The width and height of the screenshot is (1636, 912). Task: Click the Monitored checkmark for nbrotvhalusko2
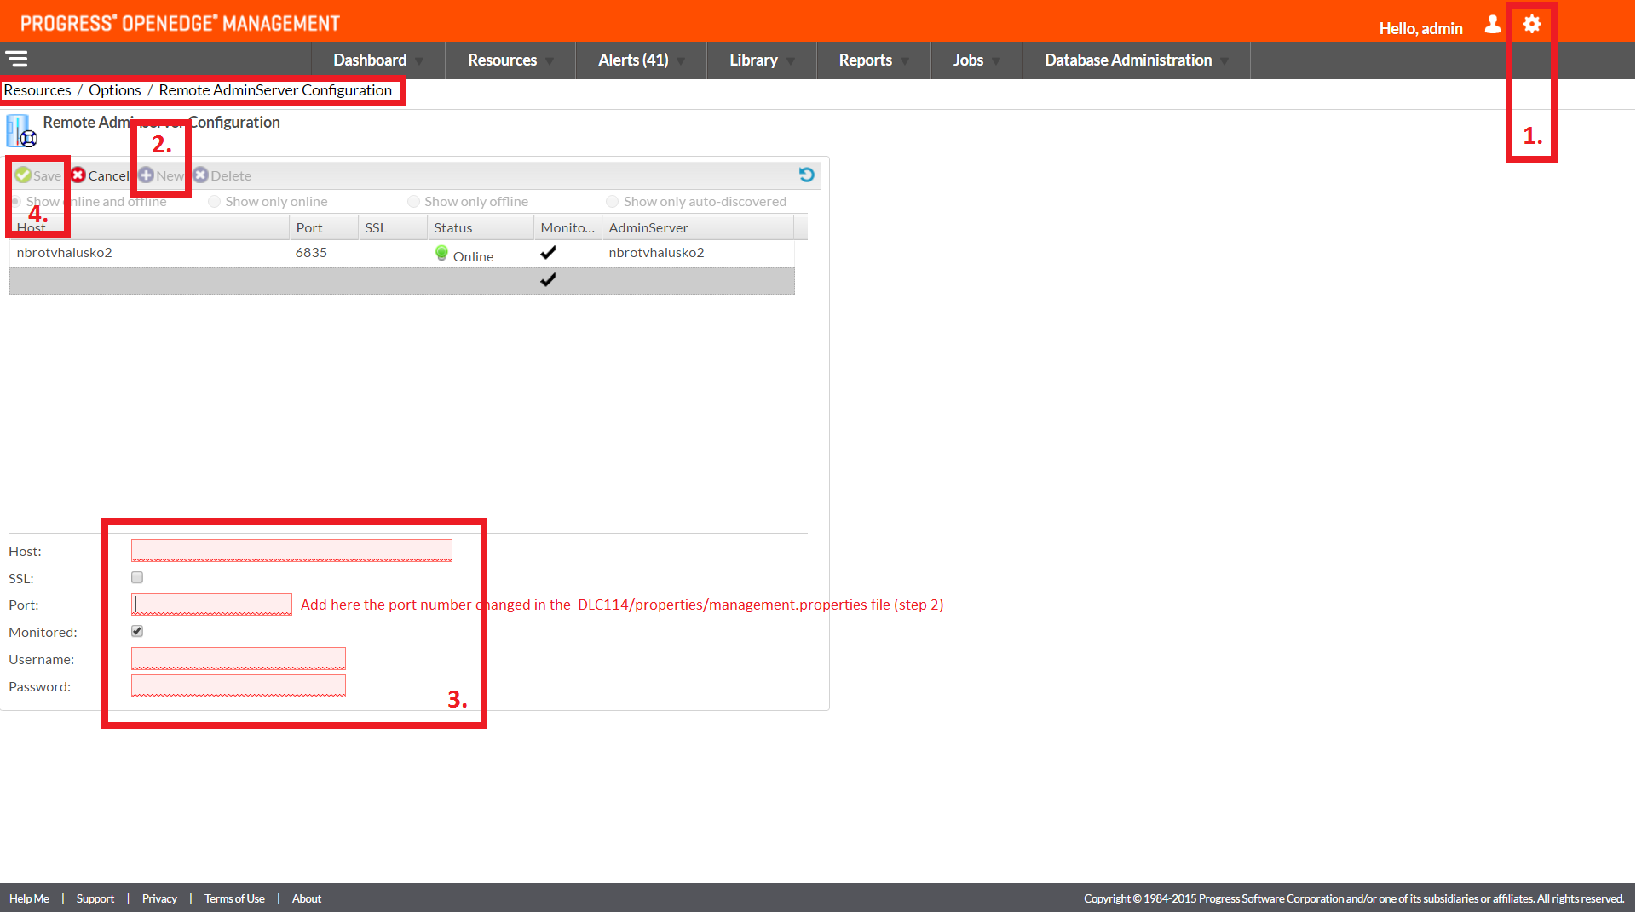click(x=548, y=252)
